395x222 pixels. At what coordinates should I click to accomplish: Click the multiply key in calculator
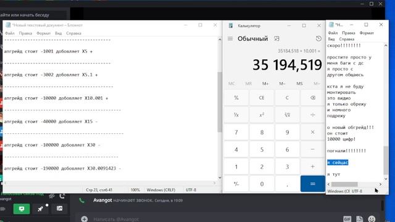313,132
